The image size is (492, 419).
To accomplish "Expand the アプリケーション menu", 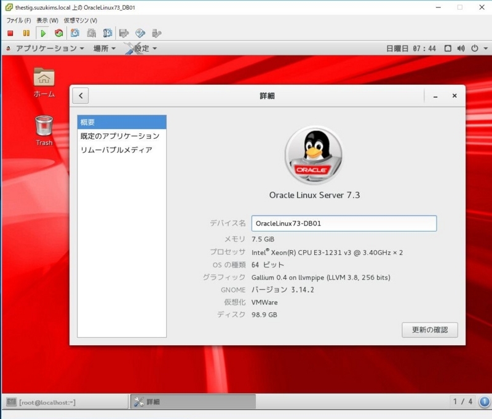I will tap(50, 49).
